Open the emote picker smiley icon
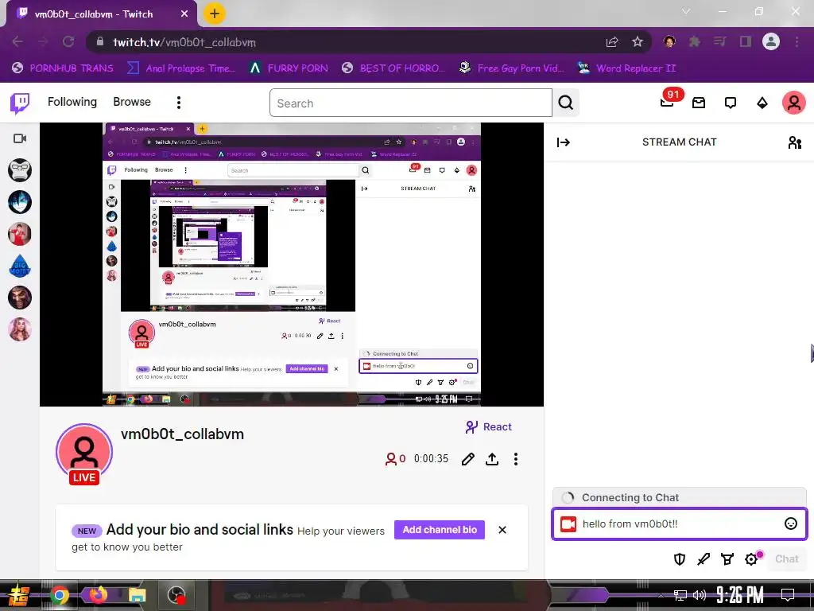 (791, 523)
